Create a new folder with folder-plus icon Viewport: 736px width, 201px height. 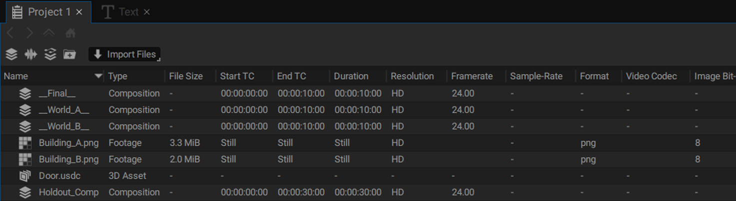tap(69, 54)
